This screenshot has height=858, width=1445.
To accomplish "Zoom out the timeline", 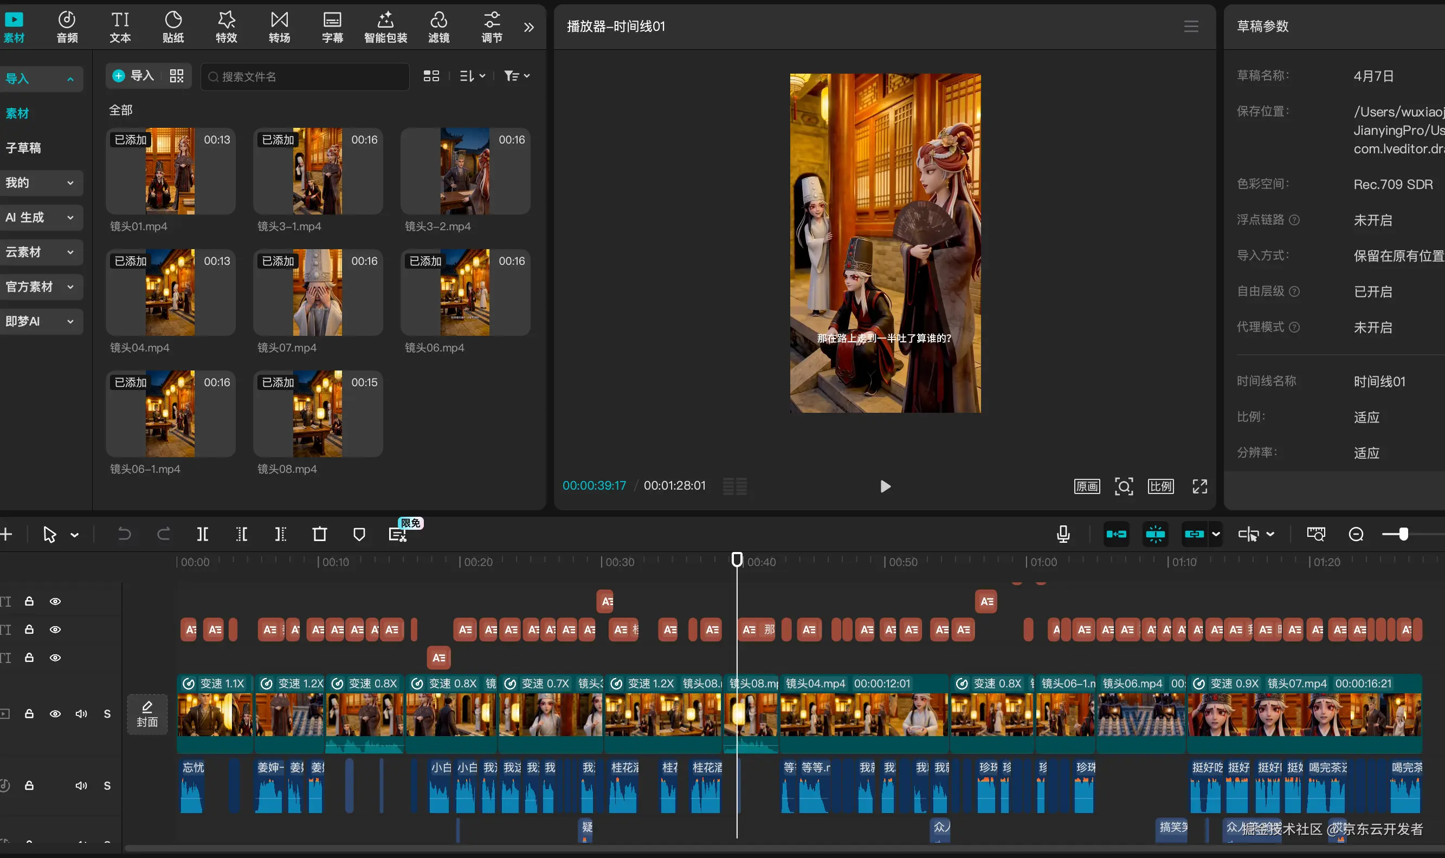I will 1356,534.
